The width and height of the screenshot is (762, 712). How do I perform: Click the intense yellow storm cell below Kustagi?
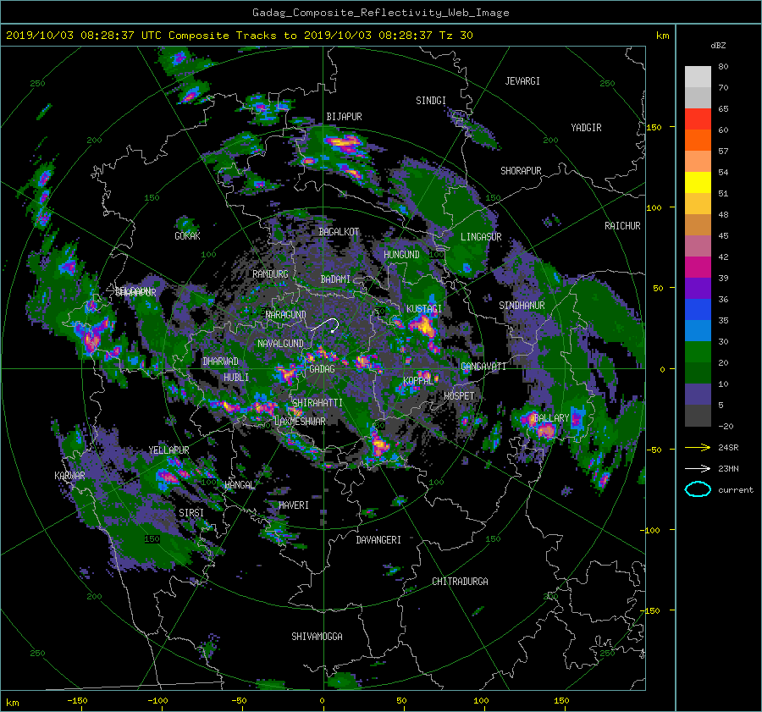(423, 325)
